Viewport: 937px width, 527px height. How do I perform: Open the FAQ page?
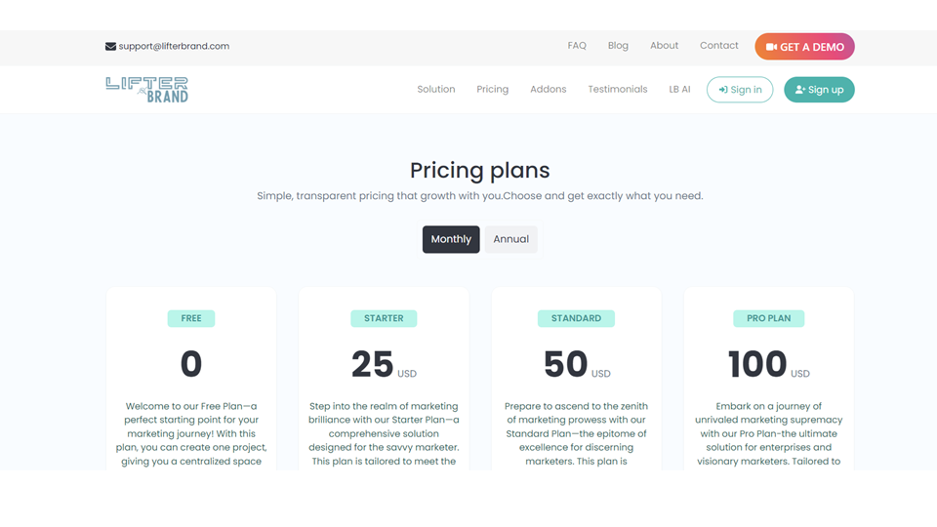click(x=577, y=46)
